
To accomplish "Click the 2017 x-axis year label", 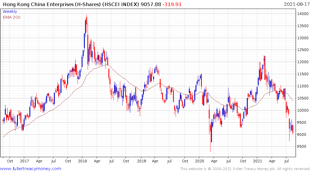I will [24, 161].
